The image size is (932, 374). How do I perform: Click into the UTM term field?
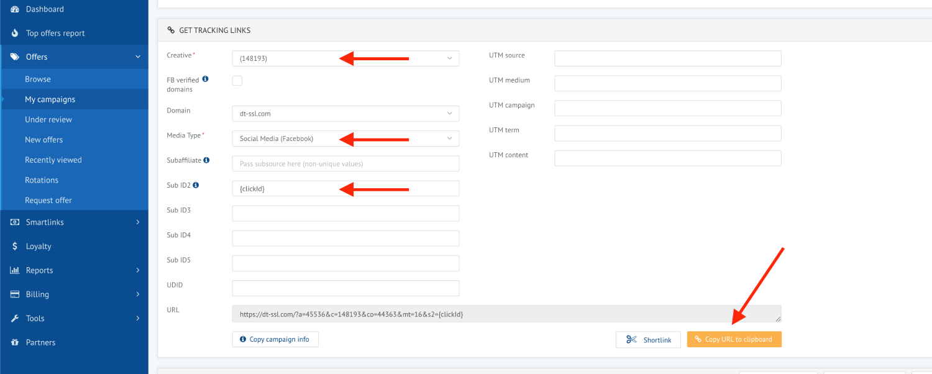668,133
